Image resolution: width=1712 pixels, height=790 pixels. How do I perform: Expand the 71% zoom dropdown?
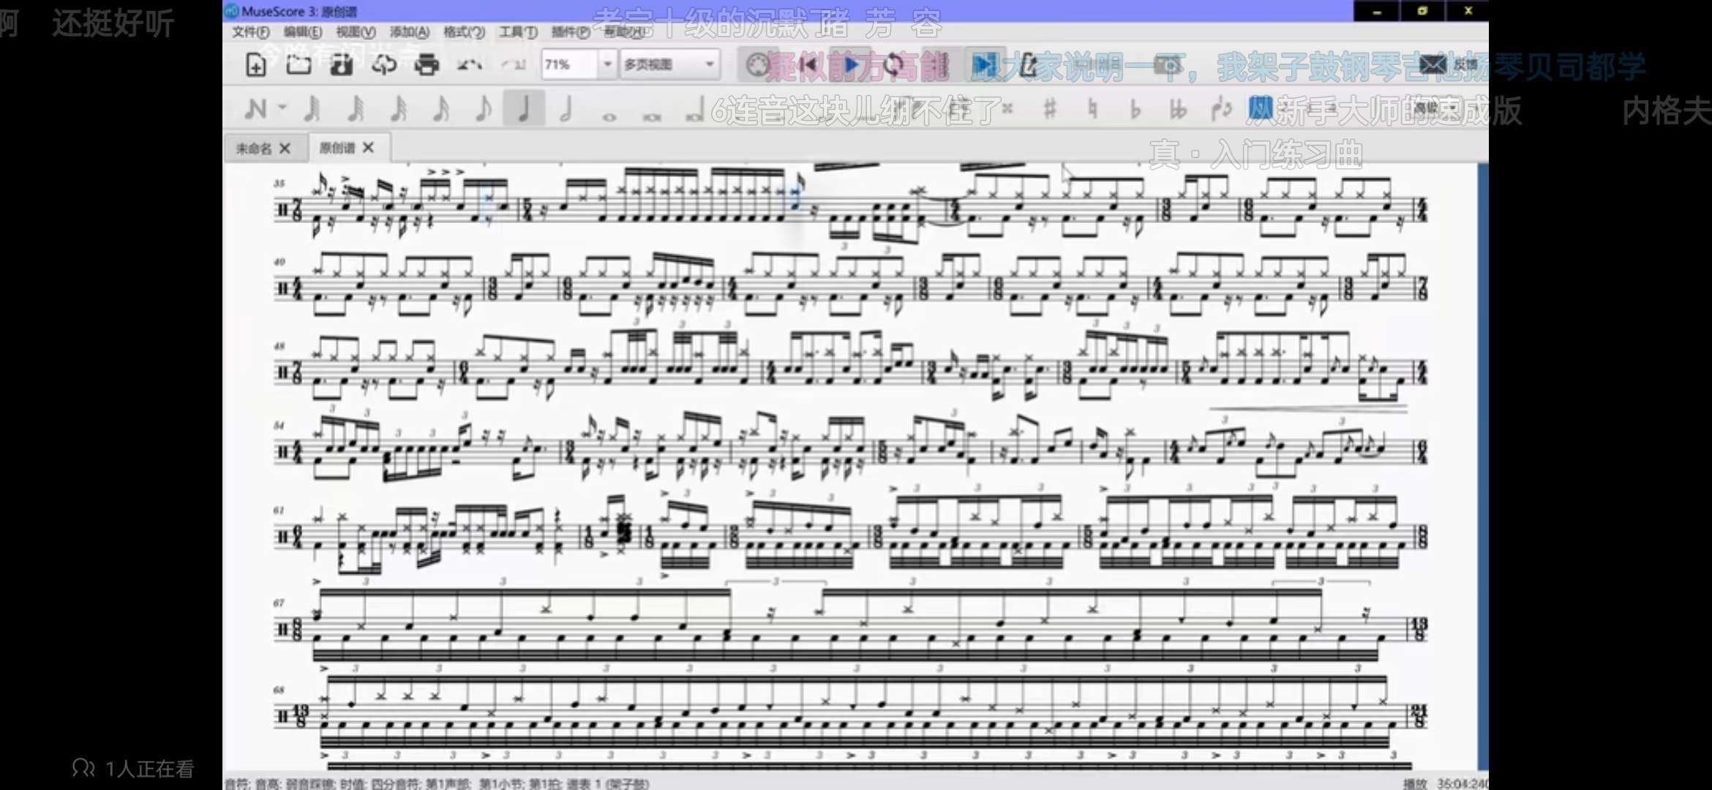click(607, 64)
